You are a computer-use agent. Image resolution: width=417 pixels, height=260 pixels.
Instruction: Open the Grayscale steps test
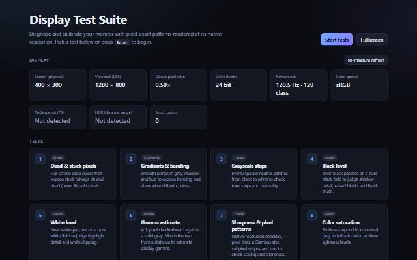pyautogui.click(x=253, y=174)
